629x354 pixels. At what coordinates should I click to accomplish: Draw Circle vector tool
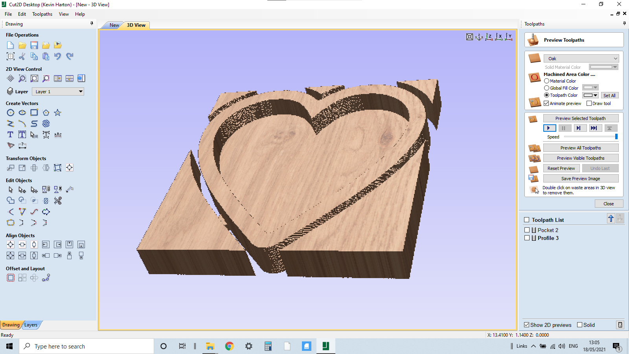(11, 112)
